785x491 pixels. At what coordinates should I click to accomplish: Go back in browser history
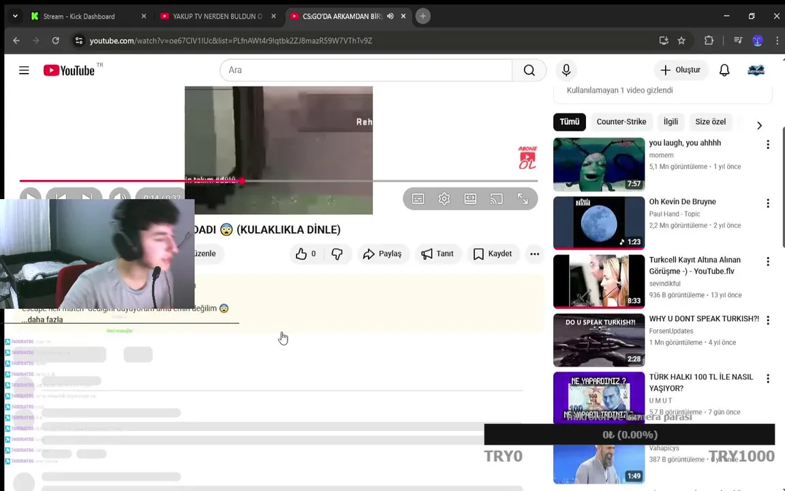pyautogui.click(x=16, y=41)
